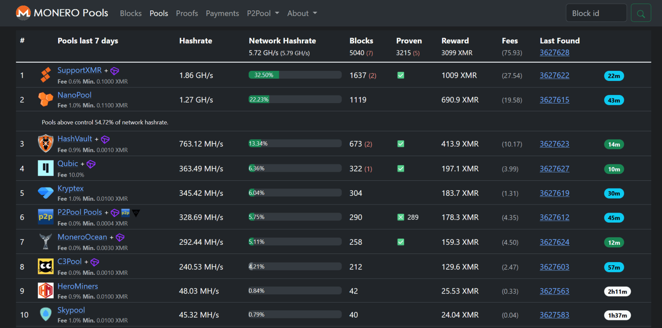This screenshot has width=662, height=328.
Task: Open the Blocks page in navigation
Action: pyautogui.click(x=131, y=13)
